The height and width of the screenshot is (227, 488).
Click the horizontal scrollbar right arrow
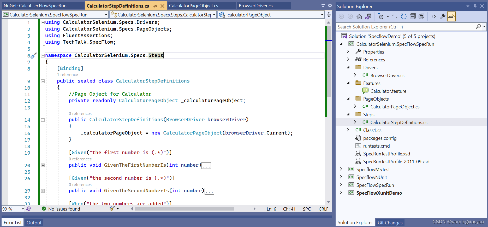[x=254, y=209]
